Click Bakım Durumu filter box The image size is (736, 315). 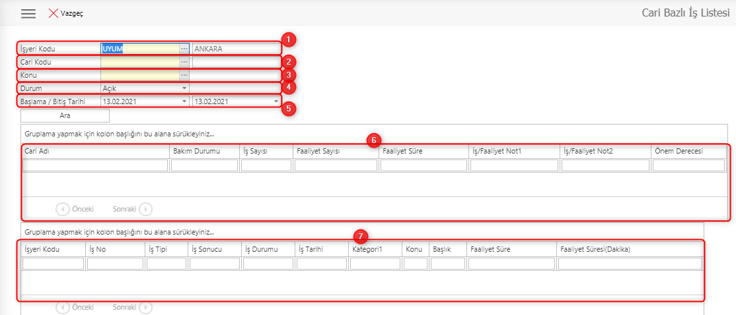pos(204,165)
